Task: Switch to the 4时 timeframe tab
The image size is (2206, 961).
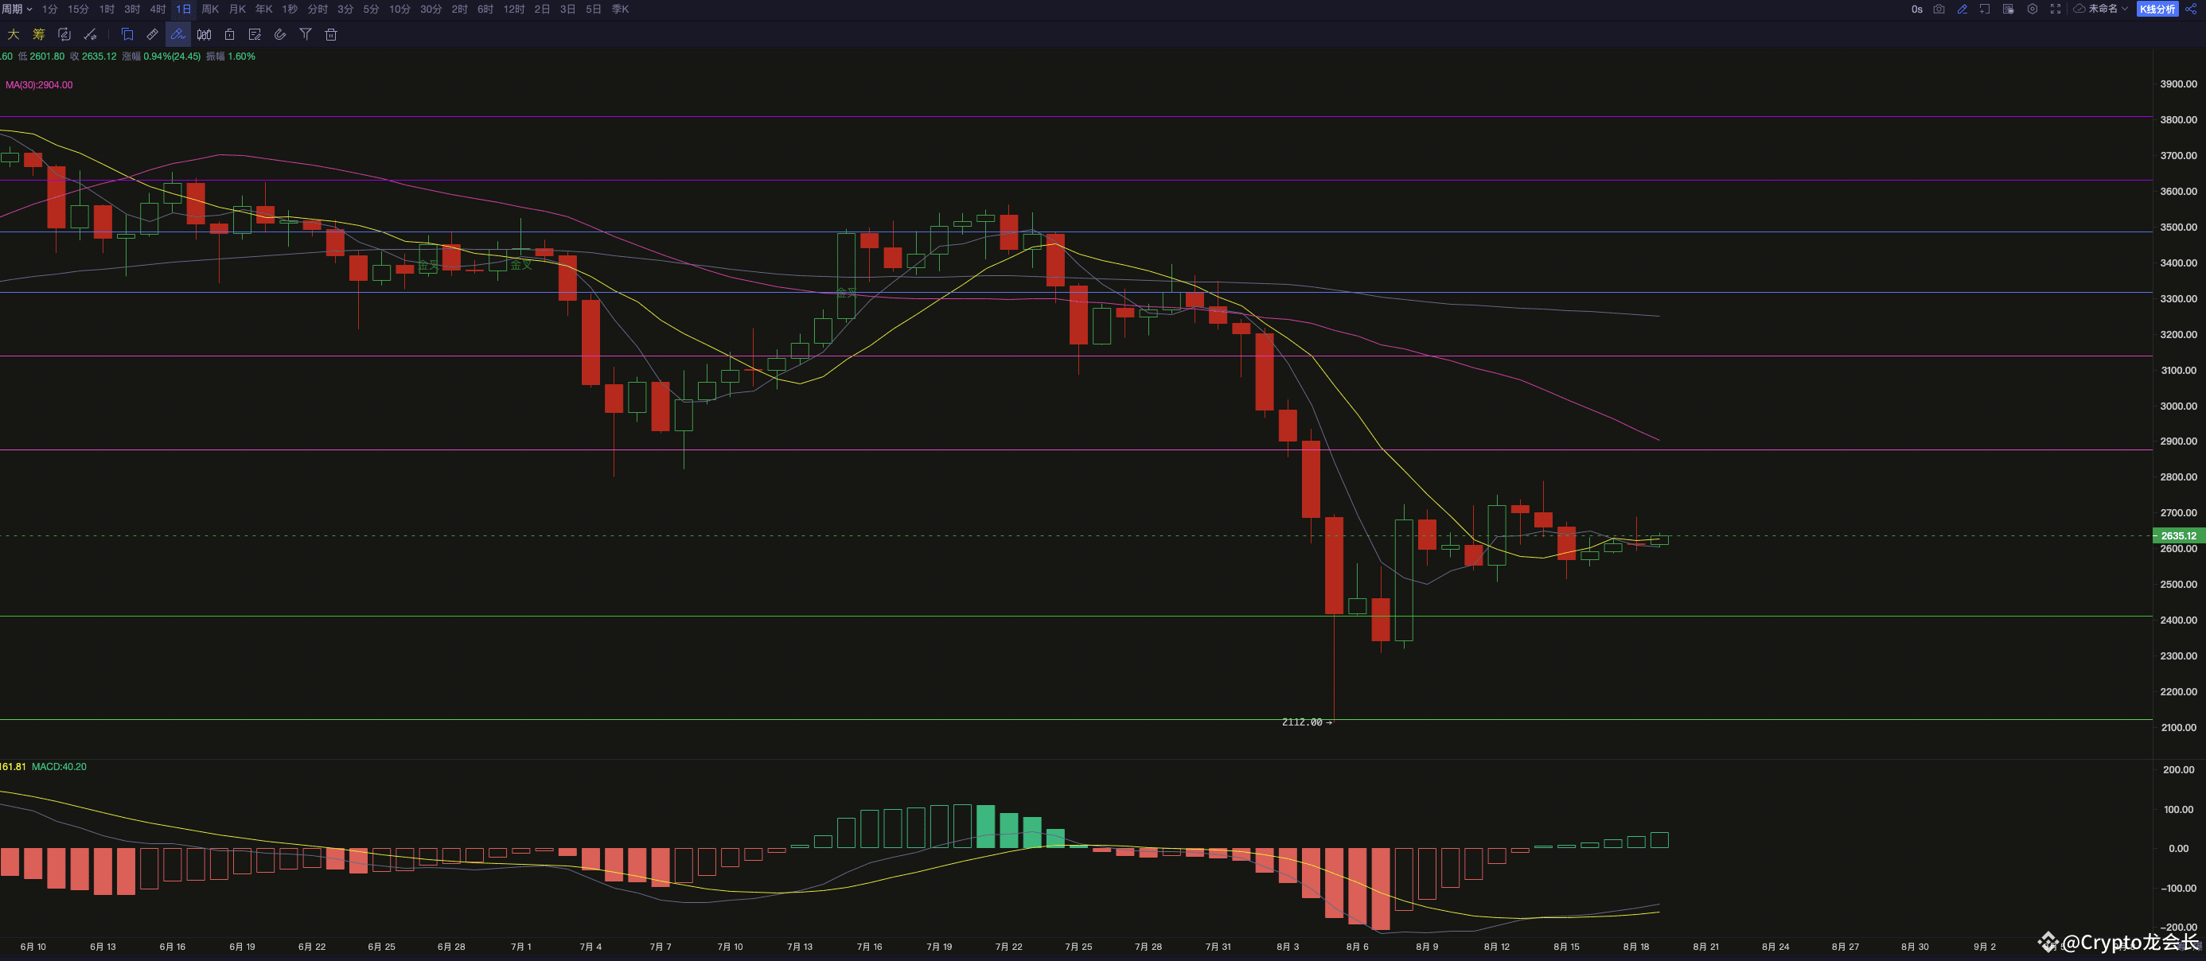Action: point(158,10)
